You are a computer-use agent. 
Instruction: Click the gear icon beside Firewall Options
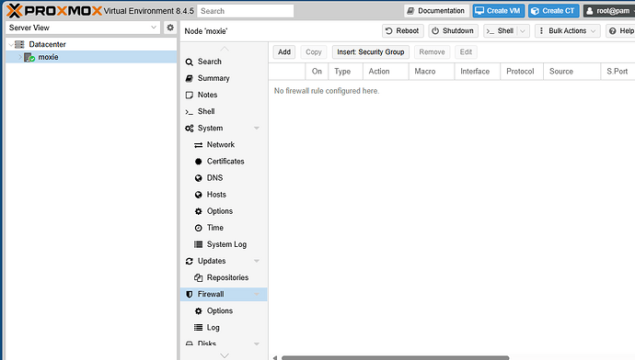tap(199, 311)
